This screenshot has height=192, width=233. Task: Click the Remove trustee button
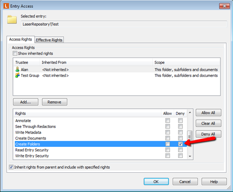pos(54,102)
